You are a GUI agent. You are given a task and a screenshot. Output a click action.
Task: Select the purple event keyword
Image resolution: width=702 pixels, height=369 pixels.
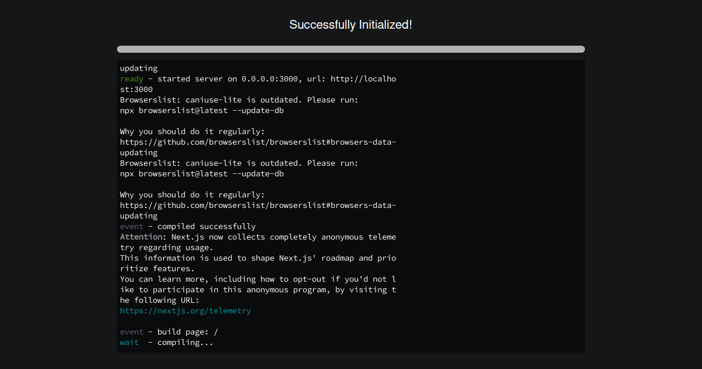(131, 226)
